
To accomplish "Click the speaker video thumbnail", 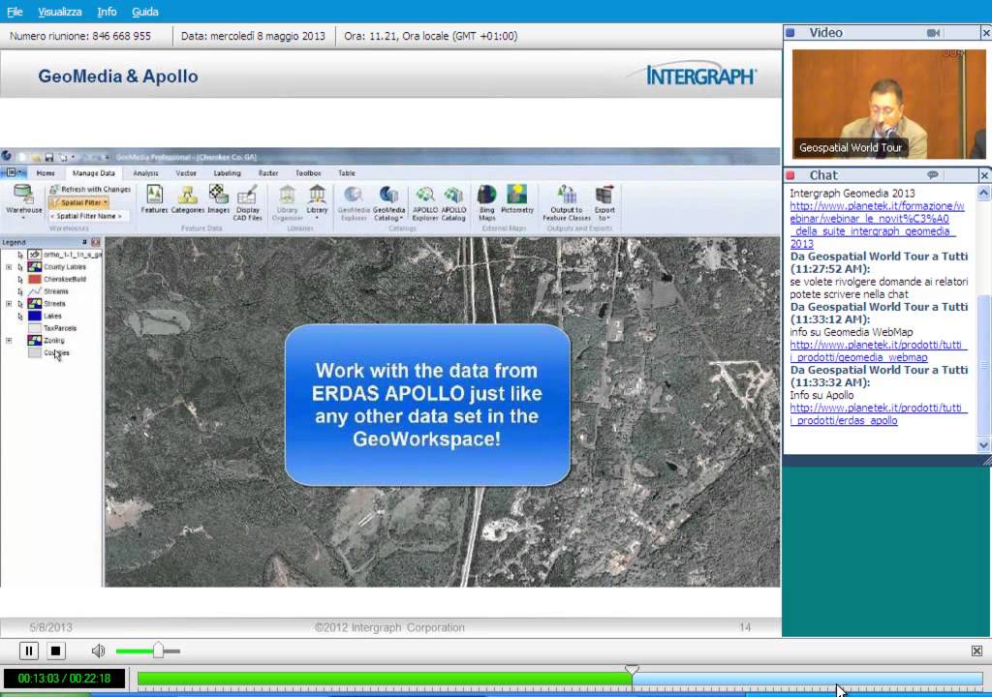I will [888, 104].
